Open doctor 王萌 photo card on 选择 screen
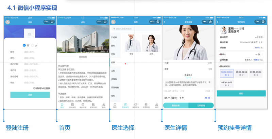 (x=151, y=43)
